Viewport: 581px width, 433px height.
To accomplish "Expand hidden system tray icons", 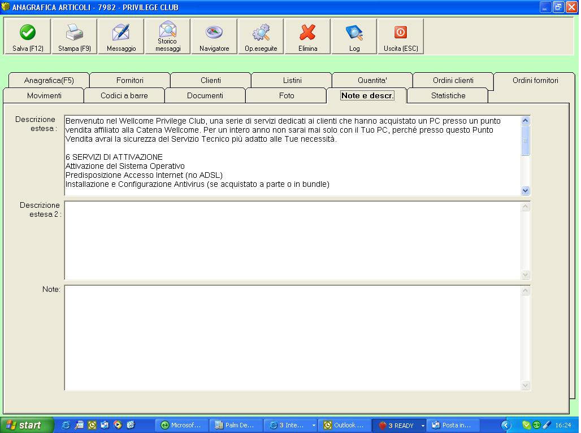I will tap(506, 425).
